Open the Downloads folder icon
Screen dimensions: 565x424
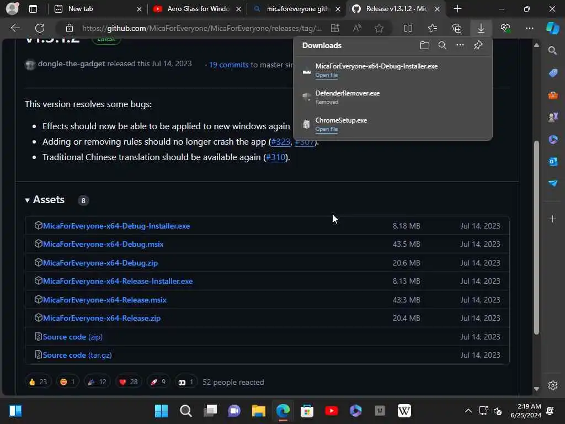coord(425,45)
